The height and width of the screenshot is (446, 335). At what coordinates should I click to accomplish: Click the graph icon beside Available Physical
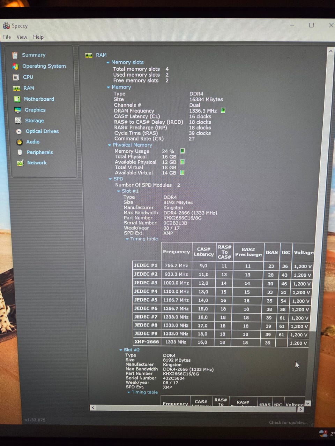pyautogui.click(x=182, y=162)
